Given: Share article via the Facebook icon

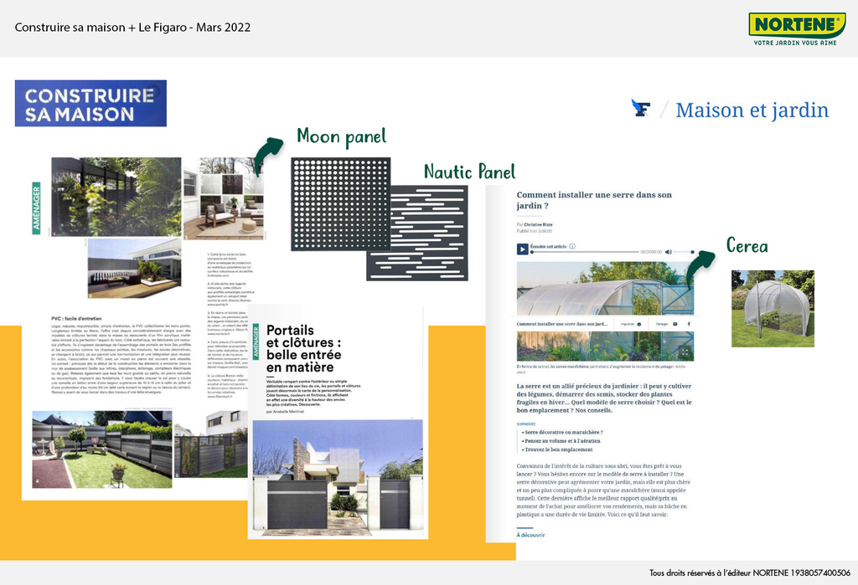Looking at the screenshot, I should [689, 324].
